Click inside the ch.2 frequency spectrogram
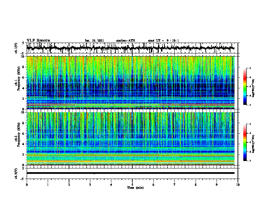The image size is (268, 207). point(130,139)
